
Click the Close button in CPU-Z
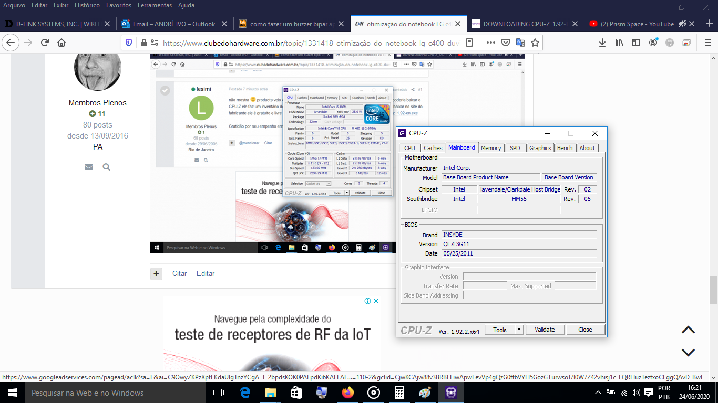(585, 330)
